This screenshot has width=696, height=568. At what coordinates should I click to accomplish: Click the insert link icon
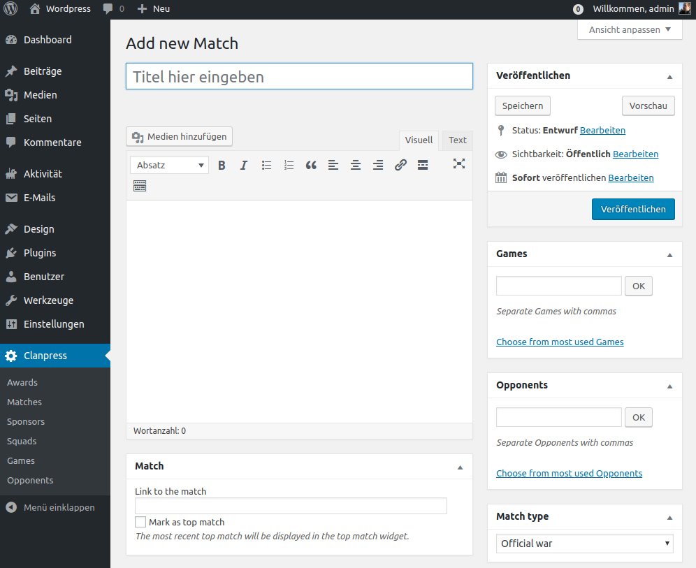tap(400, 166)
